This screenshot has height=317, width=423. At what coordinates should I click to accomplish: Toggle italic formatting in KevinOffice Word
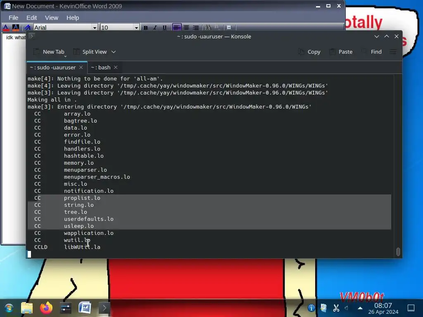click(155, 28)
